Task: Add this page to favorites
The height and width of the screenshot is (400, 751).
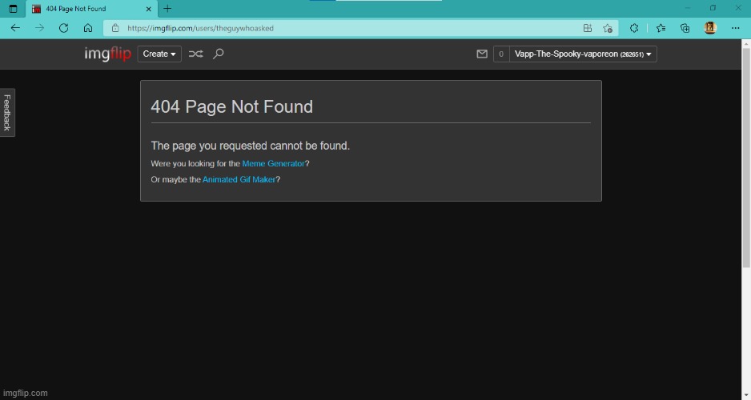Action: (608, 28)
